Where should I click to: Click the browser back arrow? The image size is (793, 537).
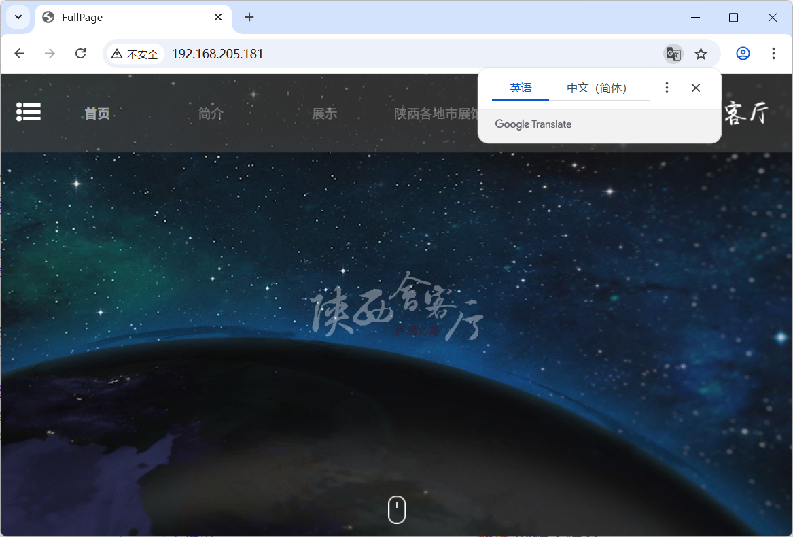tap(19, 54)
